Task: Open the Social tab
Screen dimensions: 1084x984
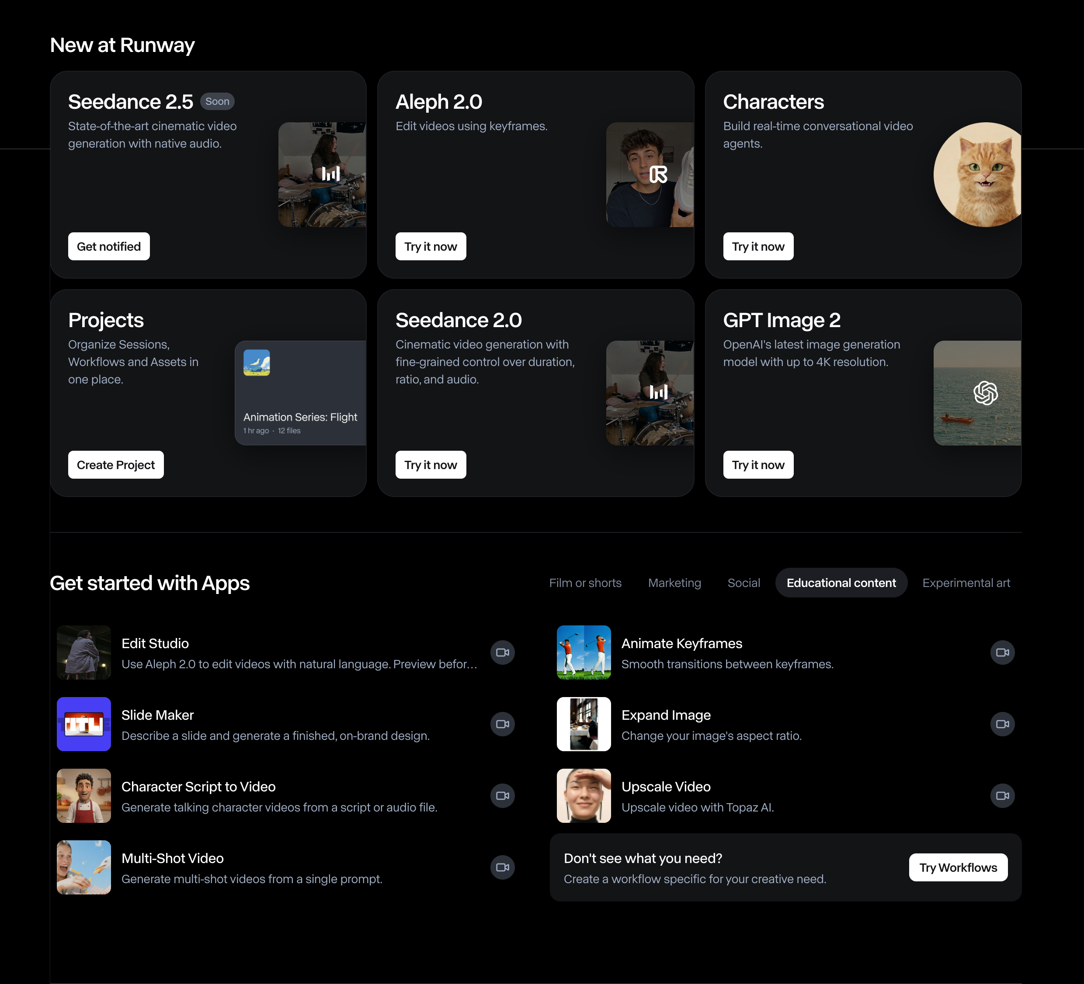Action: (744, 583)
